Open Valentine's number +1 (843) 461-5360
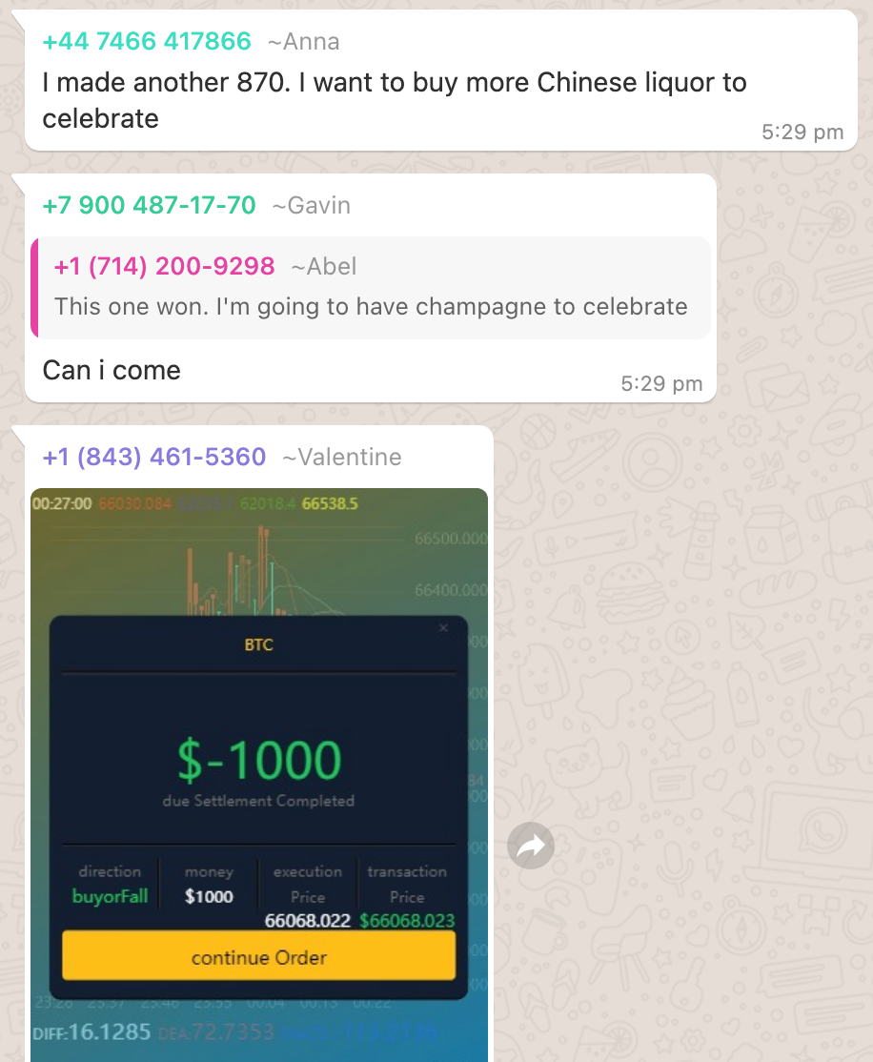 click(x=154, y=458)
